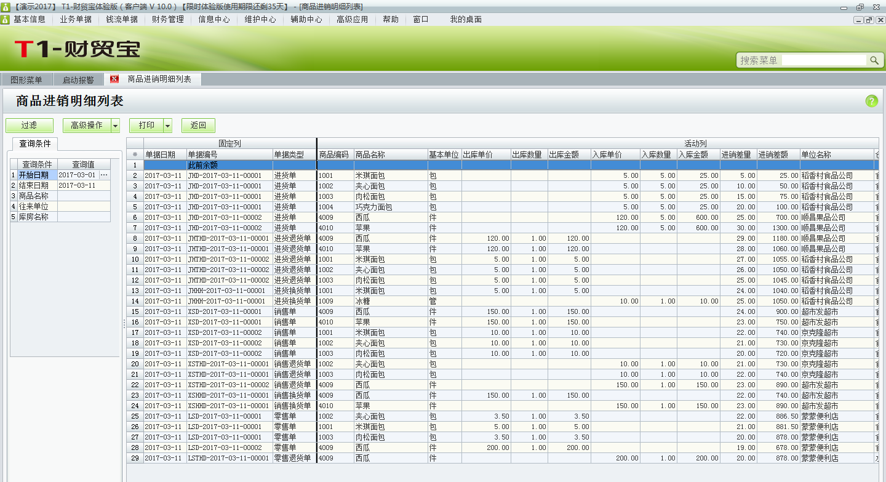The height and width of the screenshot is (482, 886).
Task: Click the 过滤 button
Action: click(29, 125)
